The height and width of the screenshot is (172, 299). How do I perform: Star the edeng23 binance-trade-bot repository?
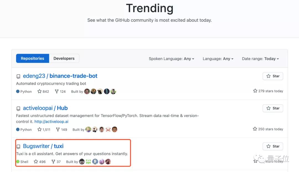[273, 76]
